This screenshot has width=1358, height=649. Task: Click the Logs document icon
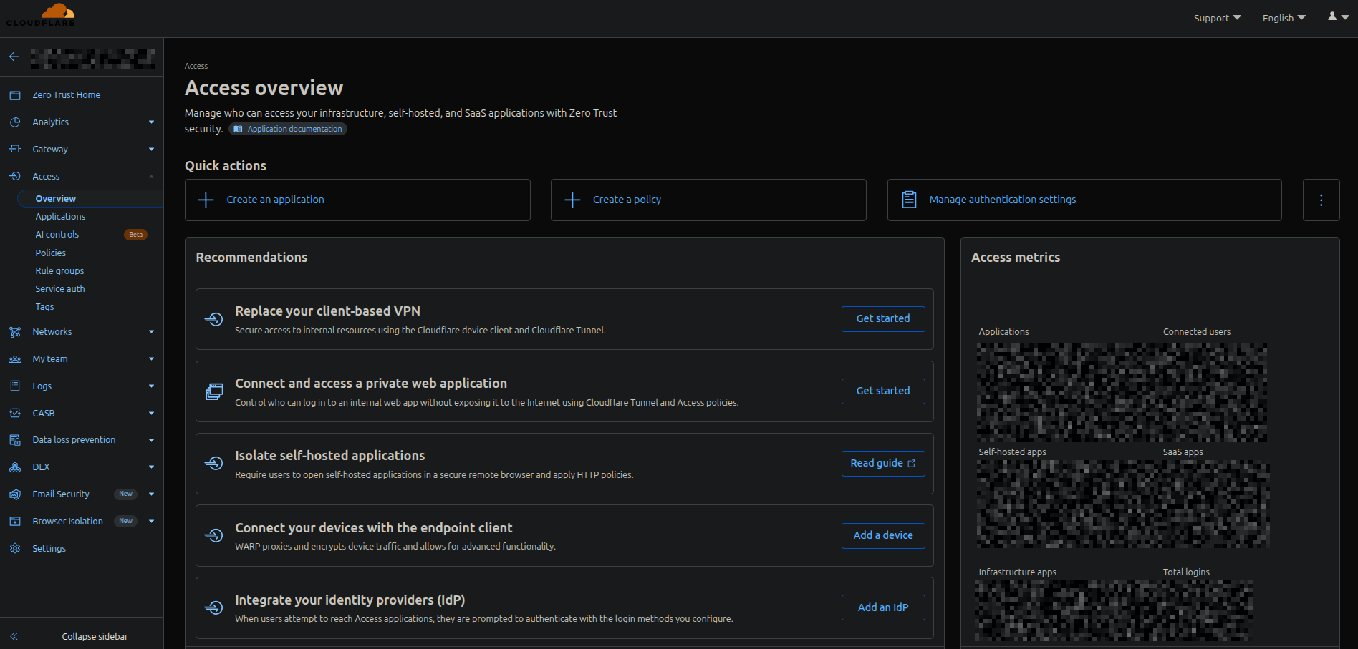[x=15, y=386]
